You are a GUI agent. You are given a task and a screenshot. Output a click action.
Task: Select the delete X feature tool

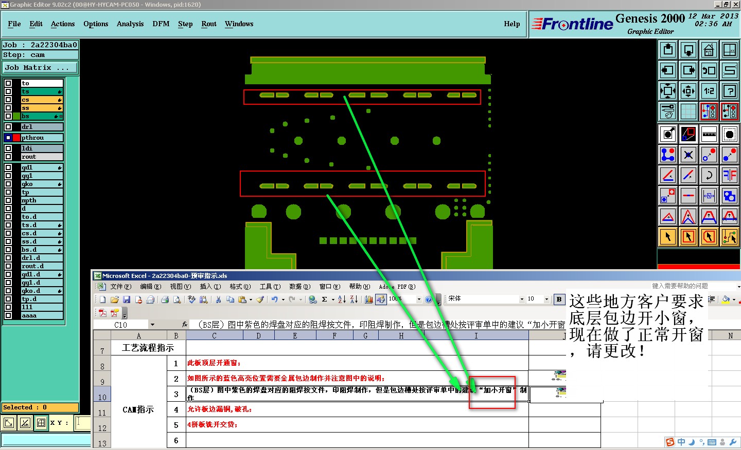(689, 155)
